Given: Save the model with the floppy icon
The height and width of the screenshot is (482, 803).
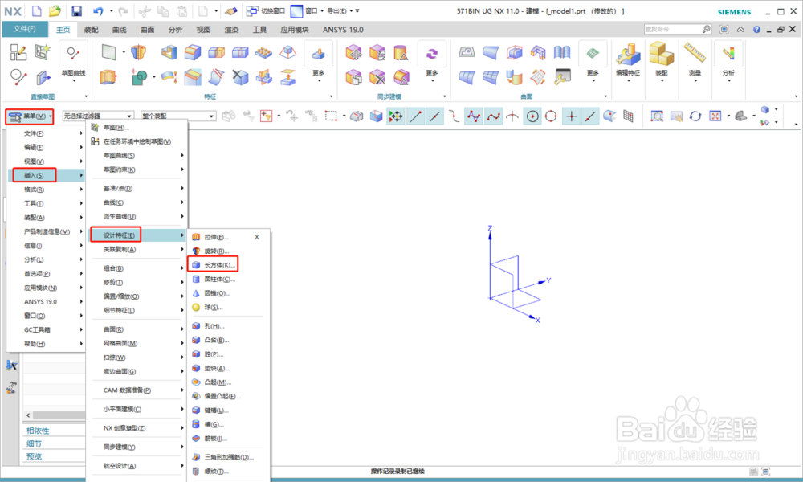Looking at the screenshot, I should click(x=76, y=11).
